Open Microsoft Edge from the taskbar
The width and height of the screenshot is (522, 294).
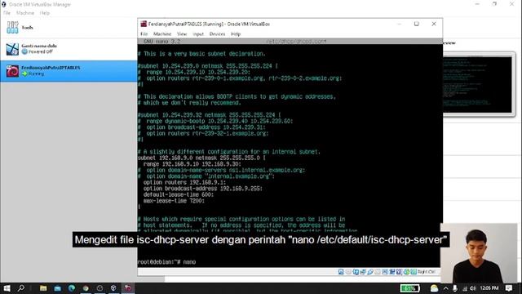[72, 288]
